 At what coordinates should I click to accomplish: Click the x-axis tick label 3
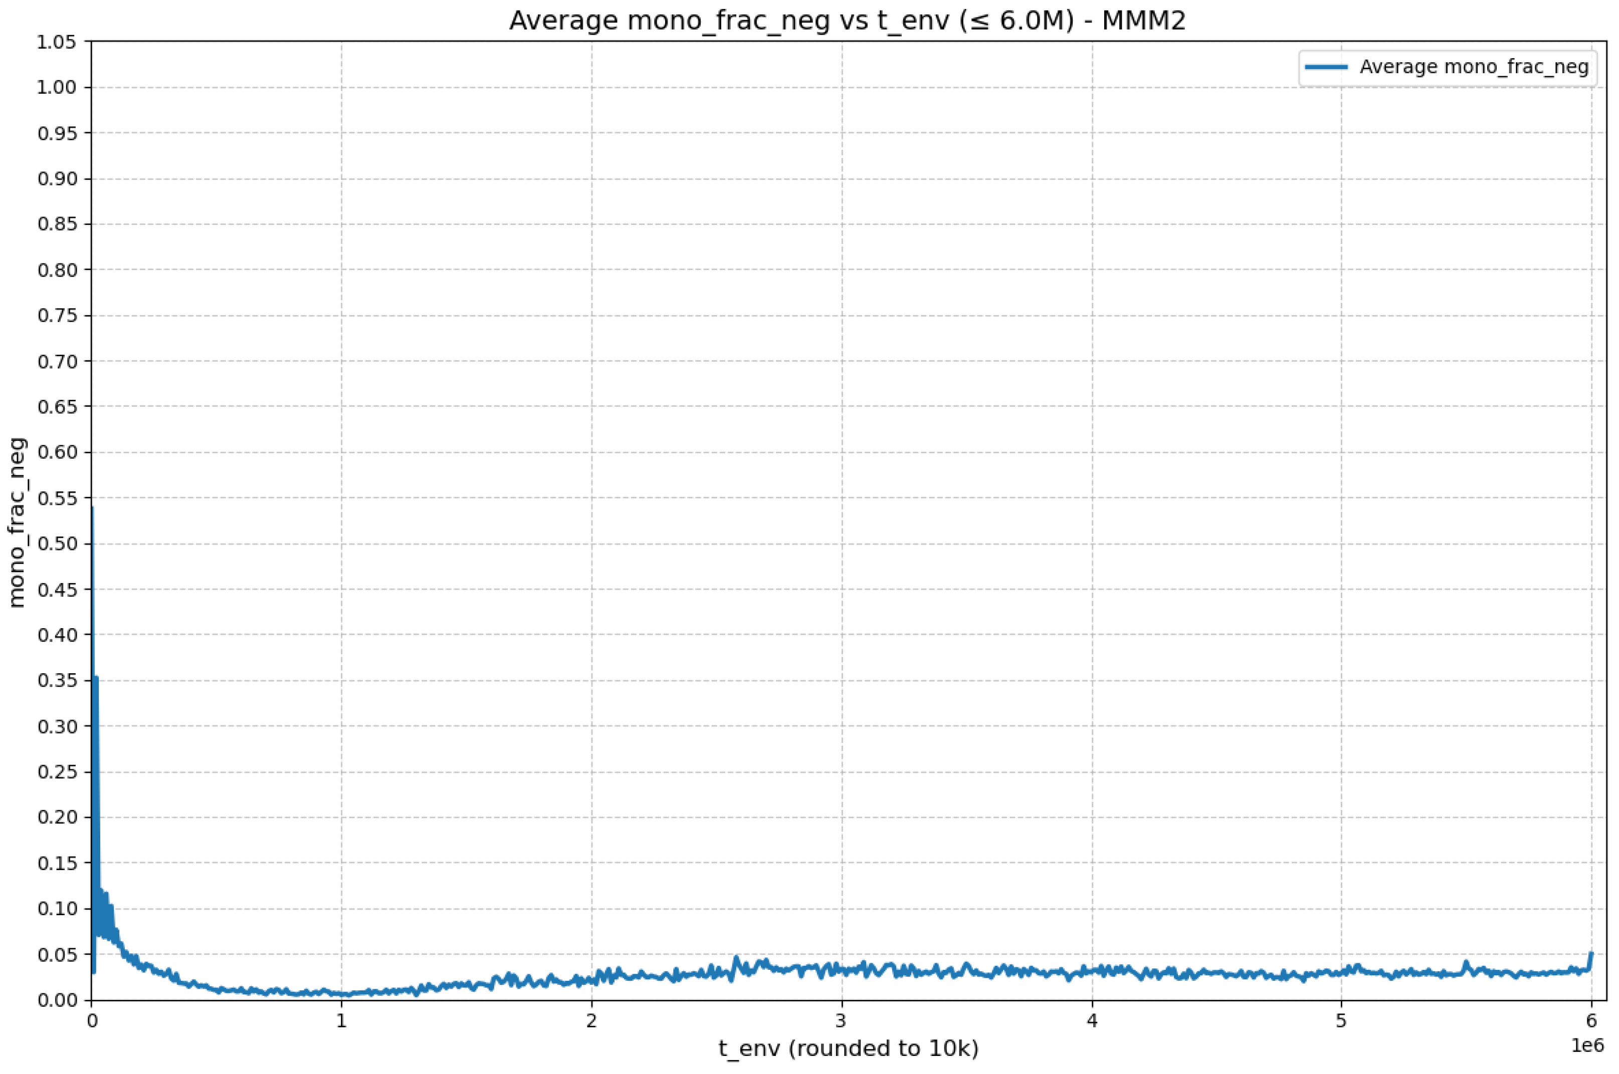[842, 1021]
